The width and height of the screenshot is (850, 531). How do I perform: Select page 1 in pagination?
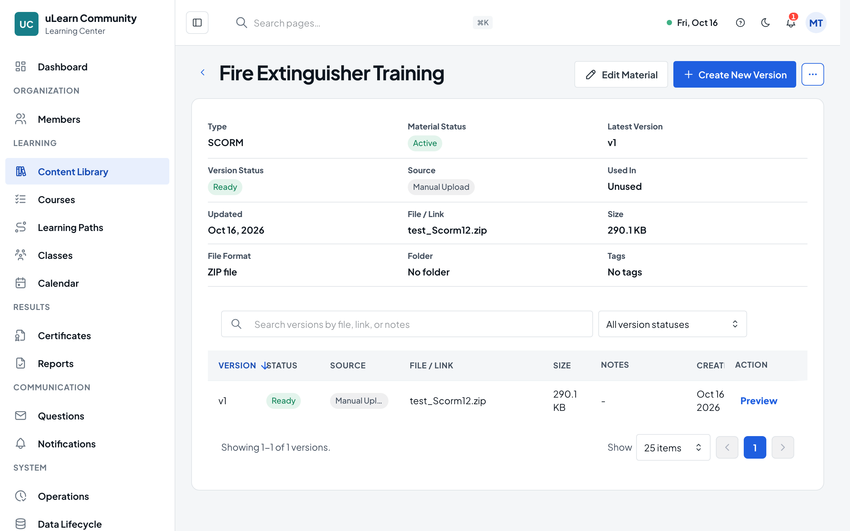pyautogui.click(x=754, y=447)
